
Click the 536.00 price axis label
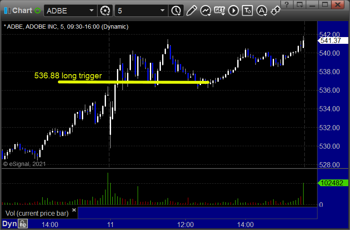click(330, 90)
